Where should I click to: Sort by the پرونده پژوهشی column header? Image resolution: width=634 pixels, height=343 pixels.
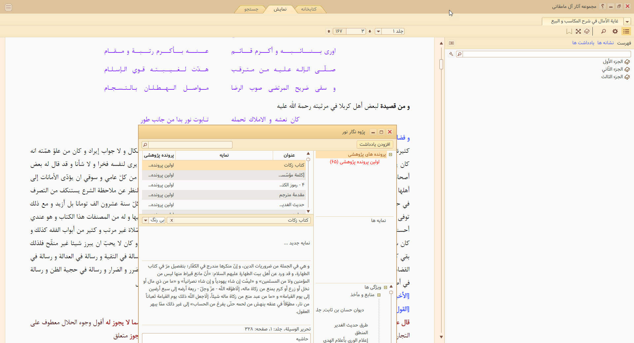click(159, 155)
